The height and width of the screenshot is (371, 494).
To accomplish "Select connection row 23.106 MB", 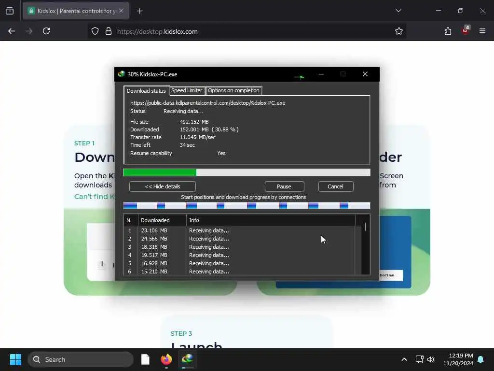I will [239, 230].
